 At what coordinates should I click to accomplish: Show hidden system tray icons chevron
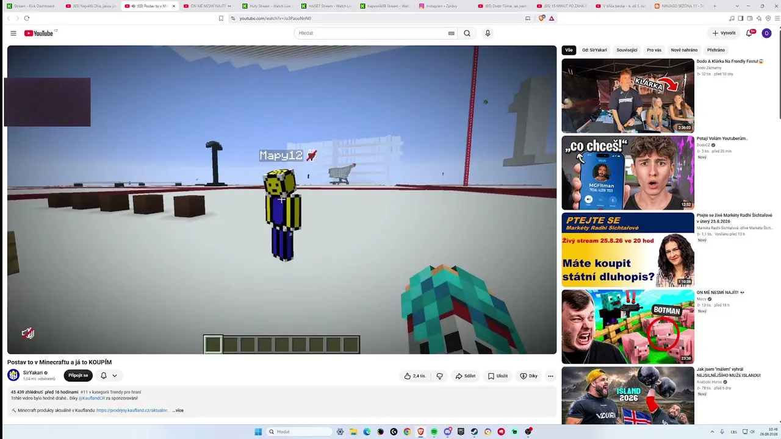(712, 432)
